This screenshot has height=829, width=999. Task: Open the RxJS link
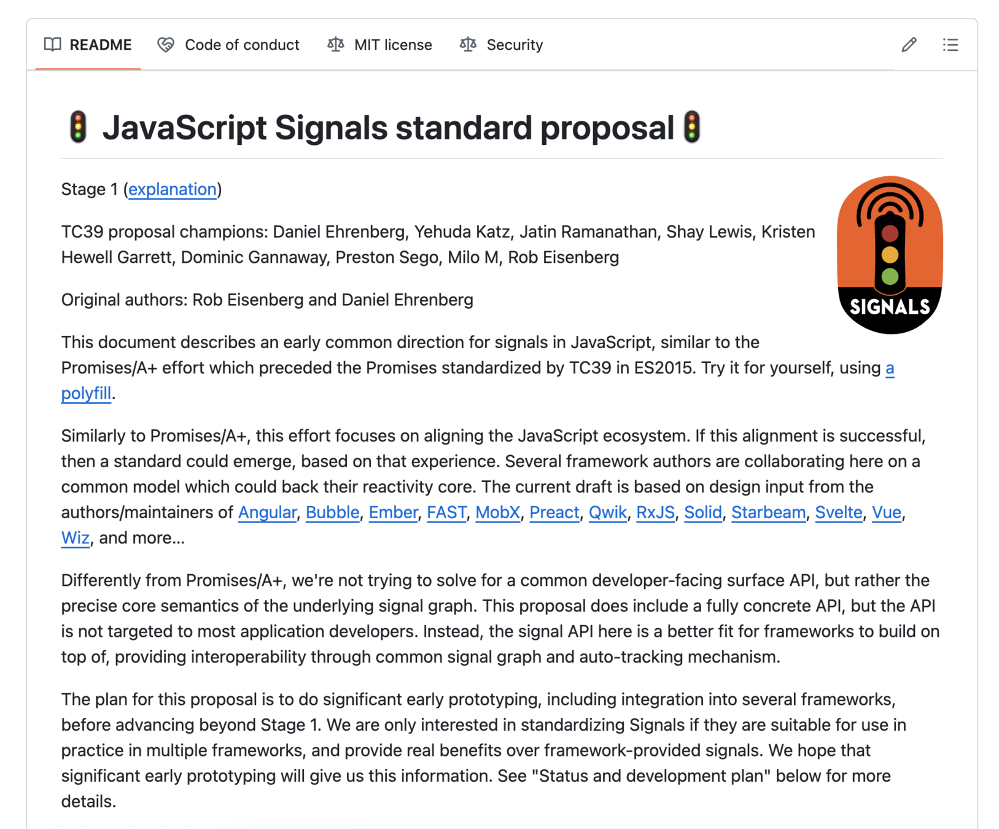coord(655,512)
